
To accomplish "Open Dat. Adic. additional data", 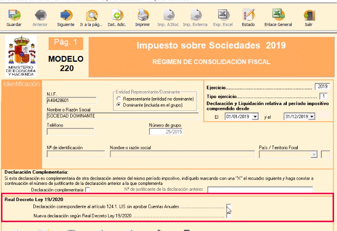I will (x=117, y=15).
